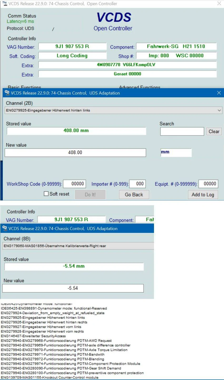This screenshot has height=380, width=224.
Task: Click the New value 408.00 field
Action: point(75,152)
